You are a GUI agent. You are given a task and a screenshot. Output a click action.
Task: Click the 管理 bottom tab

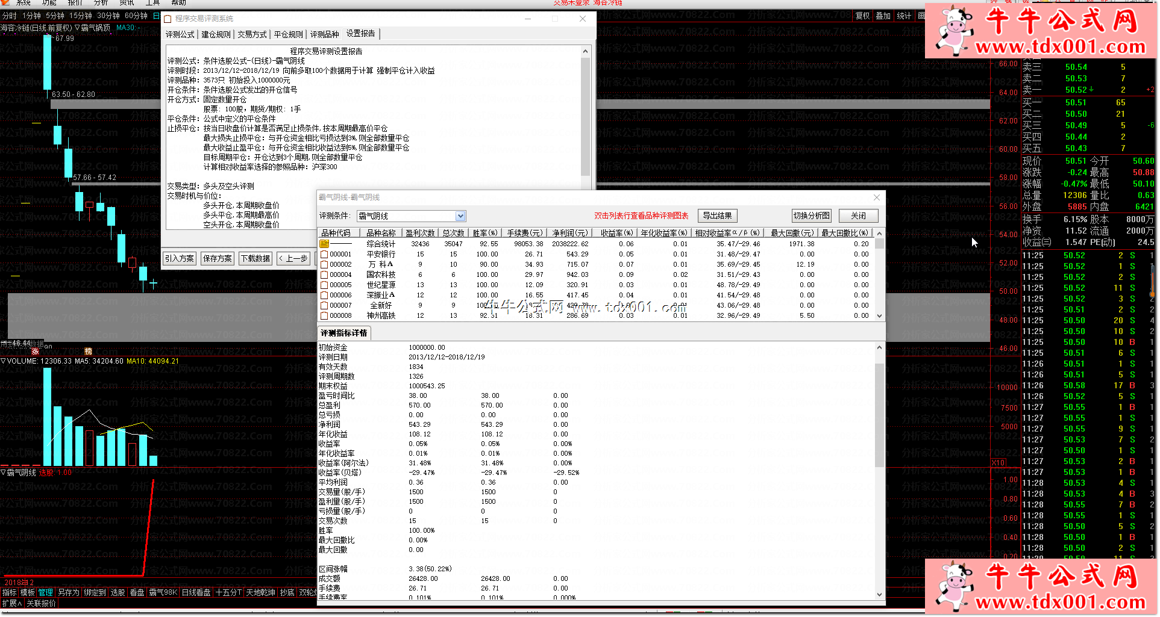[x=46, y=592]
